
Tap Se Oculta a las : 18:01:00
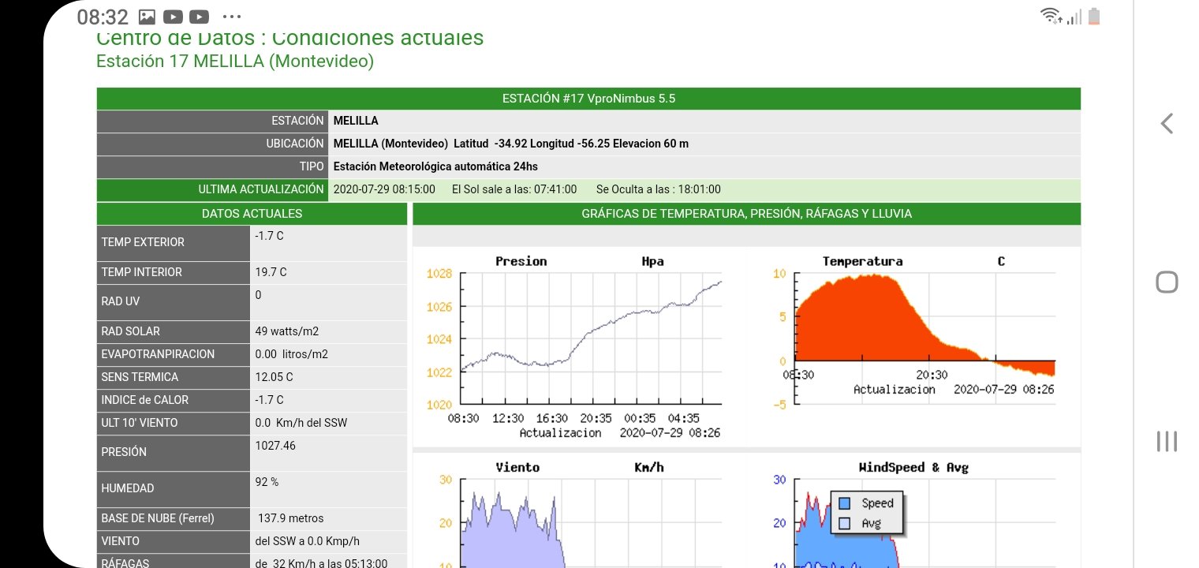tap(658, 189)
